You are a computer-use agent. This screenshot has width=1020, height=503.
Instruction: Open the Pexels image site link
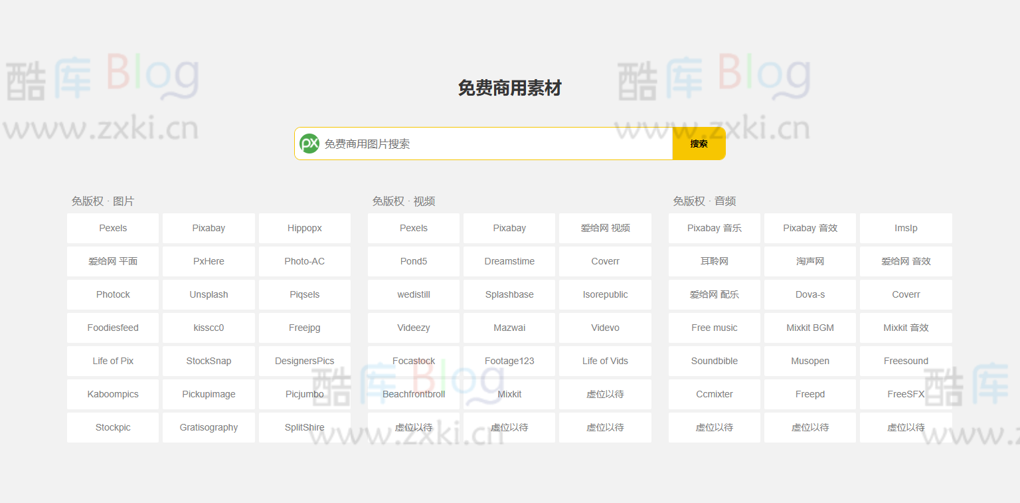112,228
